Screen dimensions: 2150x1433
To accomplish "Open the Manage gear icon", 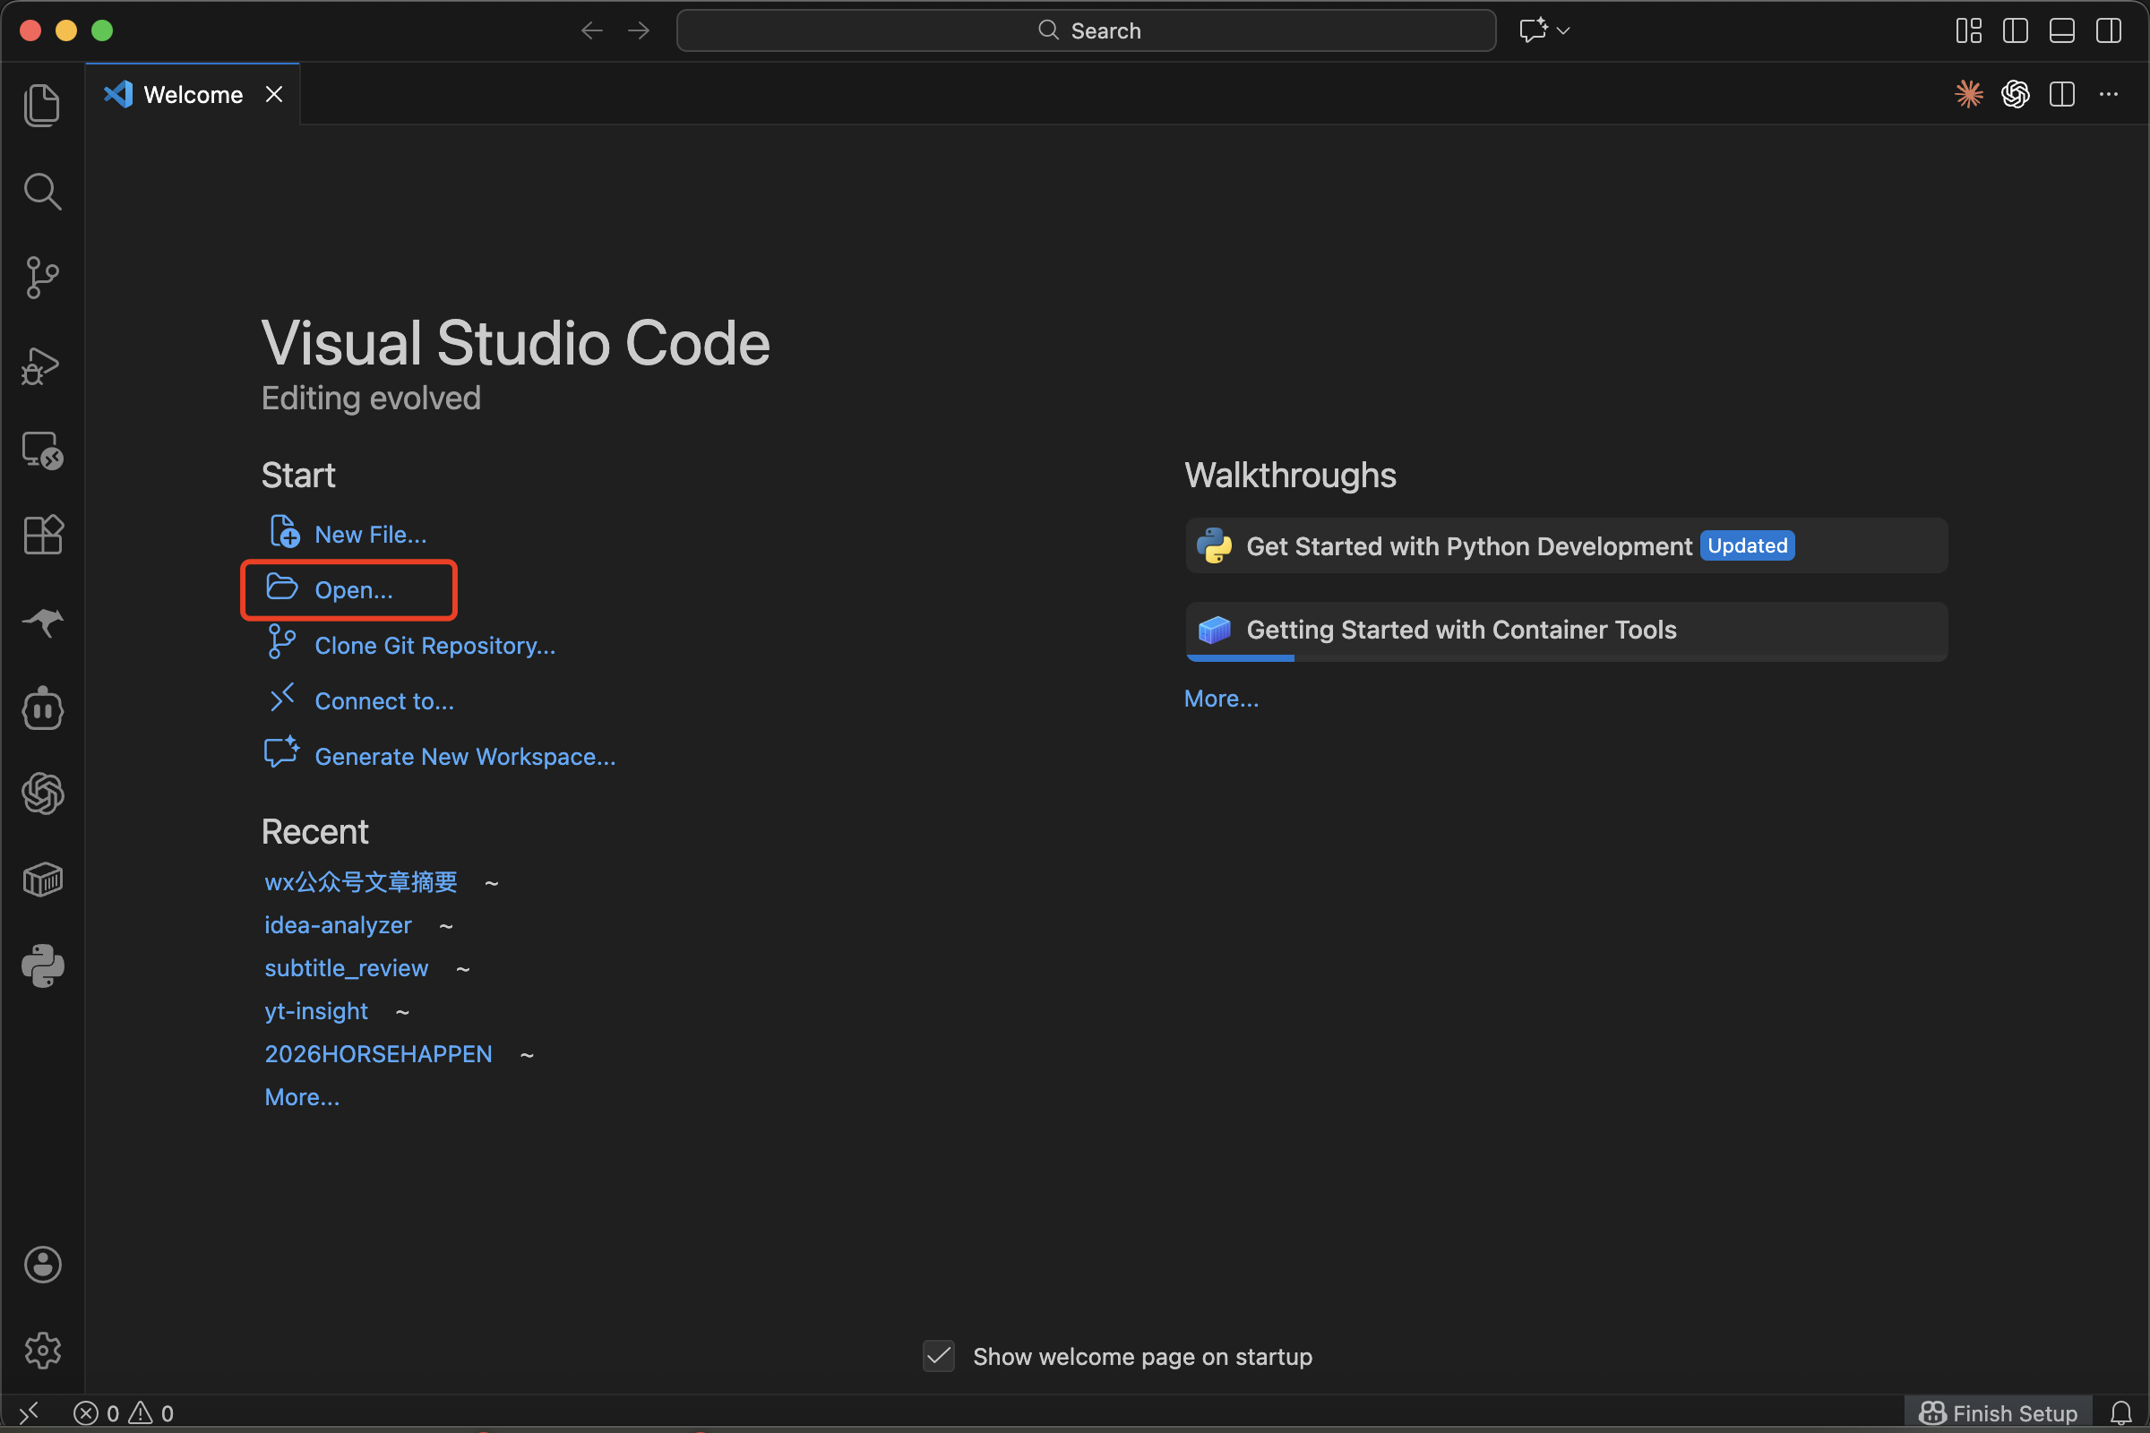I will click(x=42, y=1350).
